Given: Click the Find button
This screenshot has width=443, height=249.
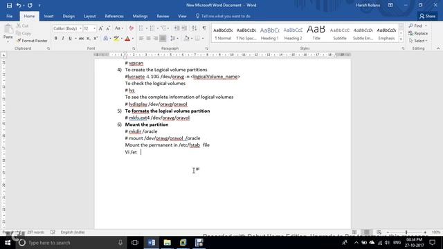Looking at the screenshot, I should point(418,26).
